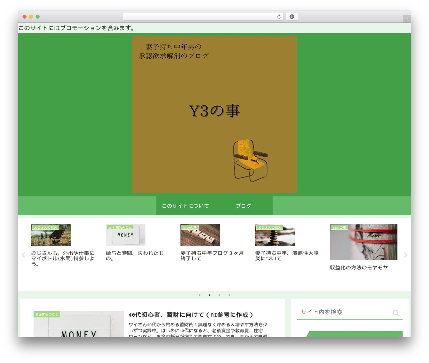Click the macOS window zoom button
The image size is (429, 363).
[38, 17]
